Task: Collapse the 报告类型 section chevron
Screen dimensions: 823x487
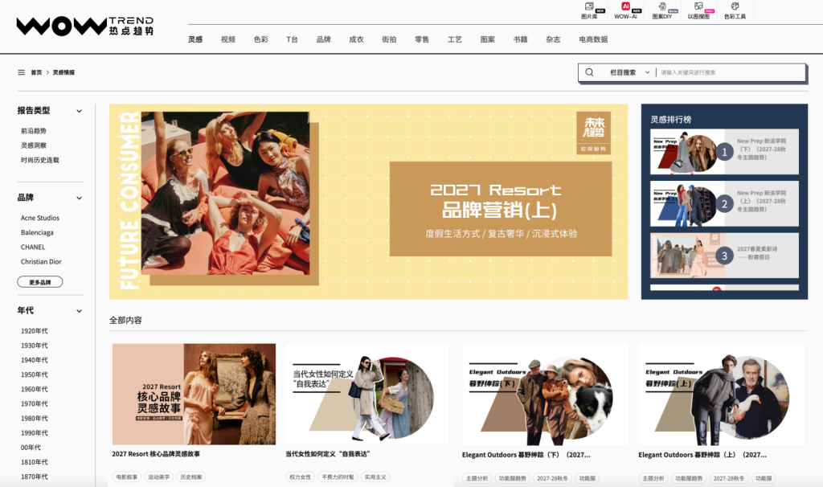Action: (80, 111)
